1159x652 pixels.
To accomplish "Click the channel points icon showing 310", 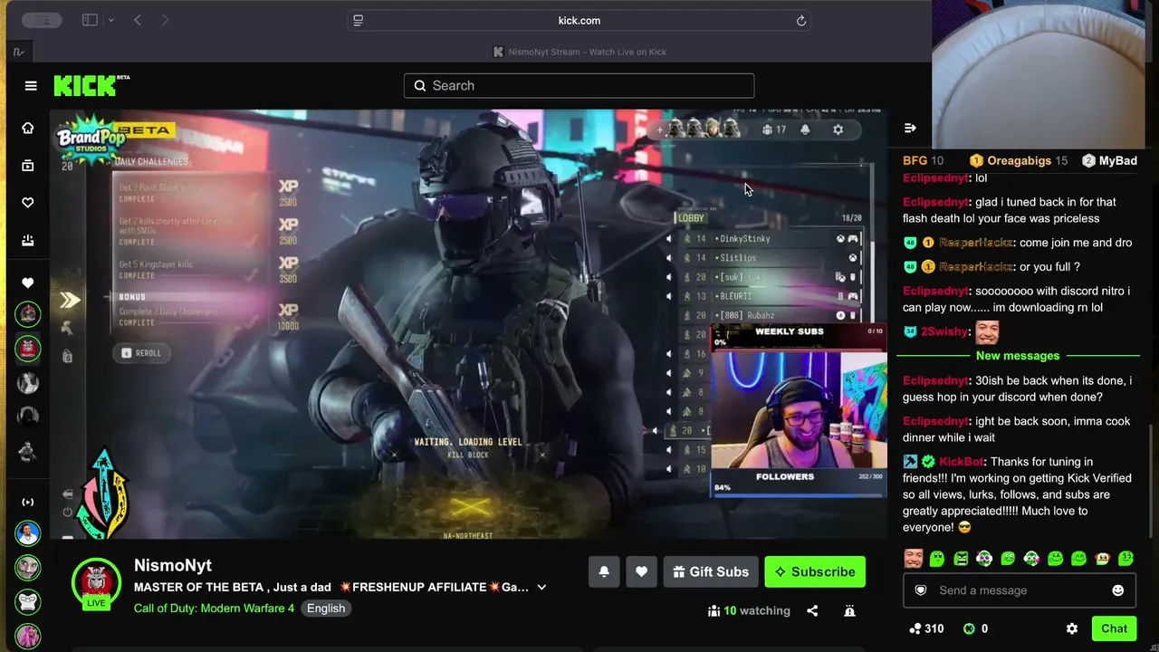I will pos(926,628).
